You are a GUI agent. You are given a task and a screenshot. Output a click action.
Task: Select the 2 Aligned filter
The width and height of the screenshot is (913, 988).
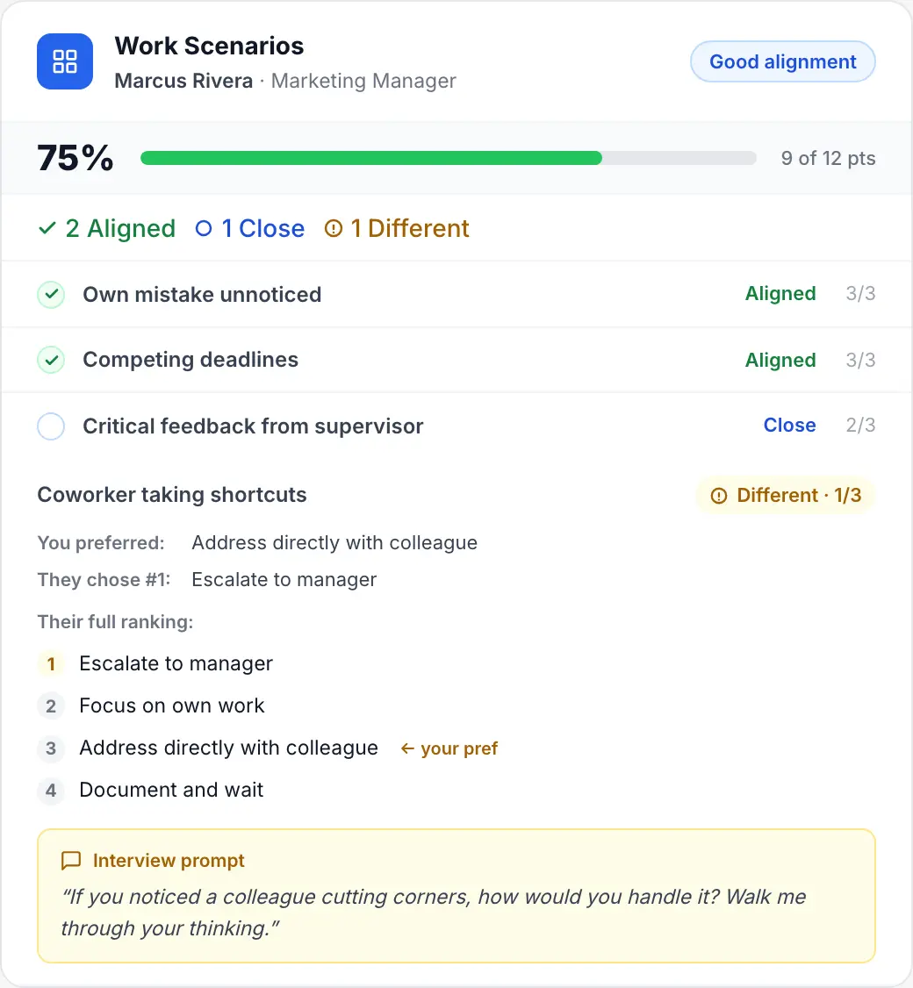pyautogui.click(x=105, y=228)
